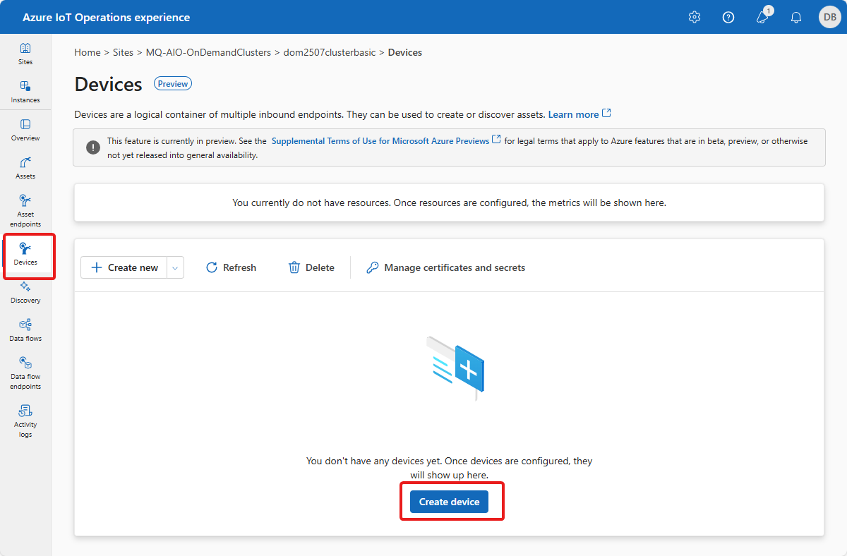The width and height of the screenshot is (847, 556).
Task: Open Manage certificates and secrets
Action: 446,267
